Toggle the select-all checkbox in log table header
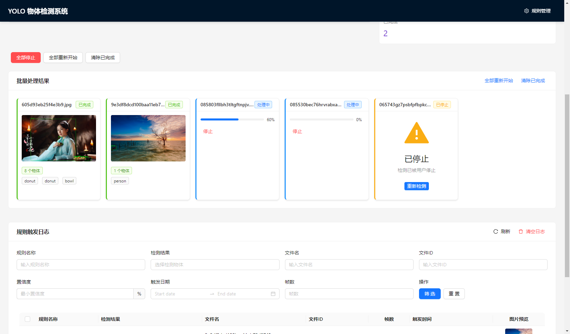This screenshot has height=334, width=570. pyautogui.click(x=27, y=319)
